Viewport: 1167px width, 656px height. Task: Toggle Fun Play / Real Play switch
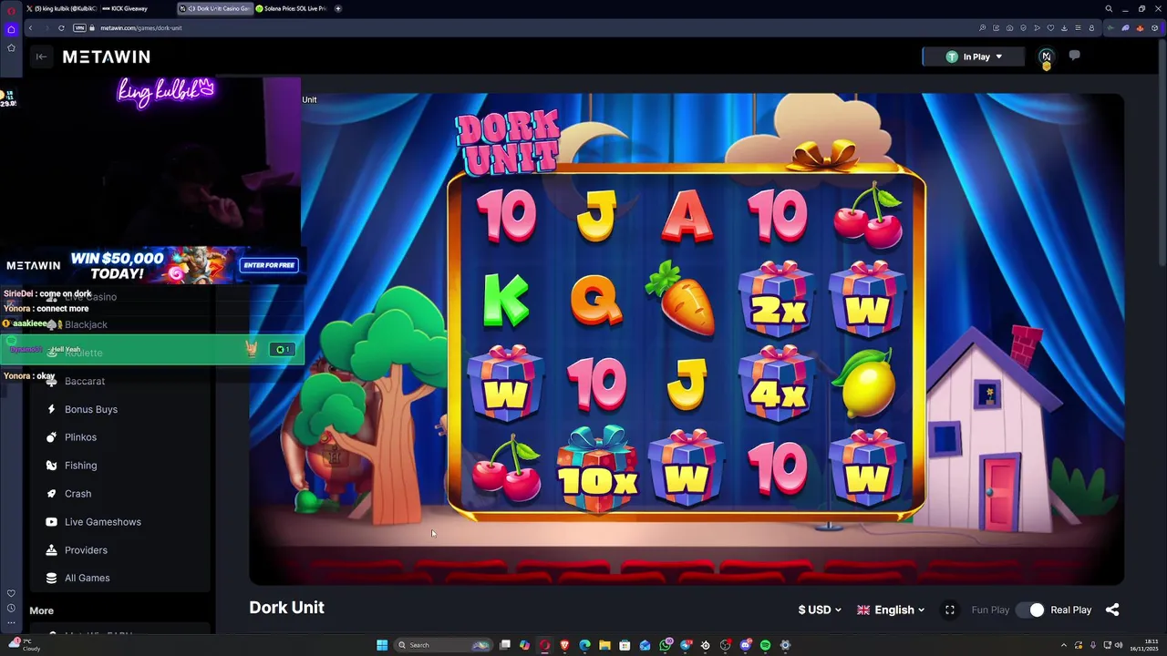[x=1030, y=610]
